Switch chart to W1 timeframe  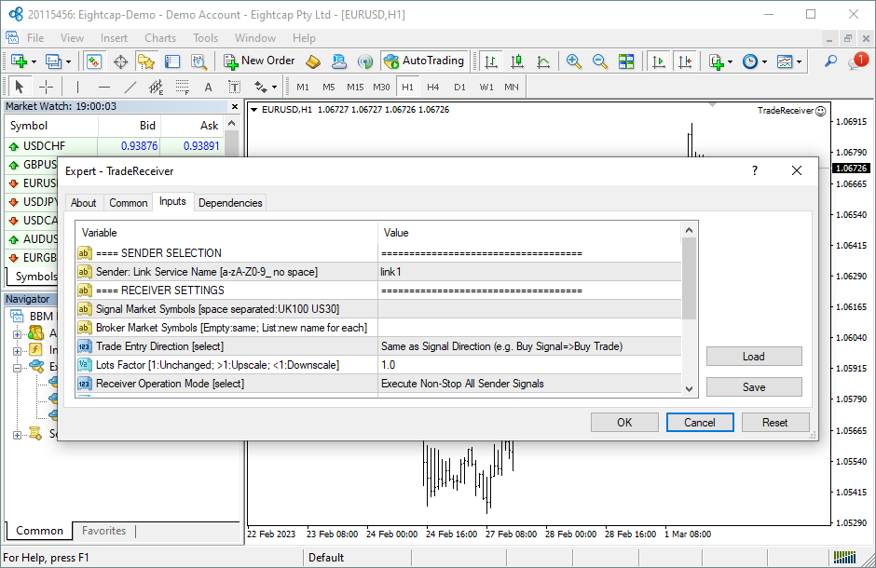pyautogui.click(x=486, y=87)
